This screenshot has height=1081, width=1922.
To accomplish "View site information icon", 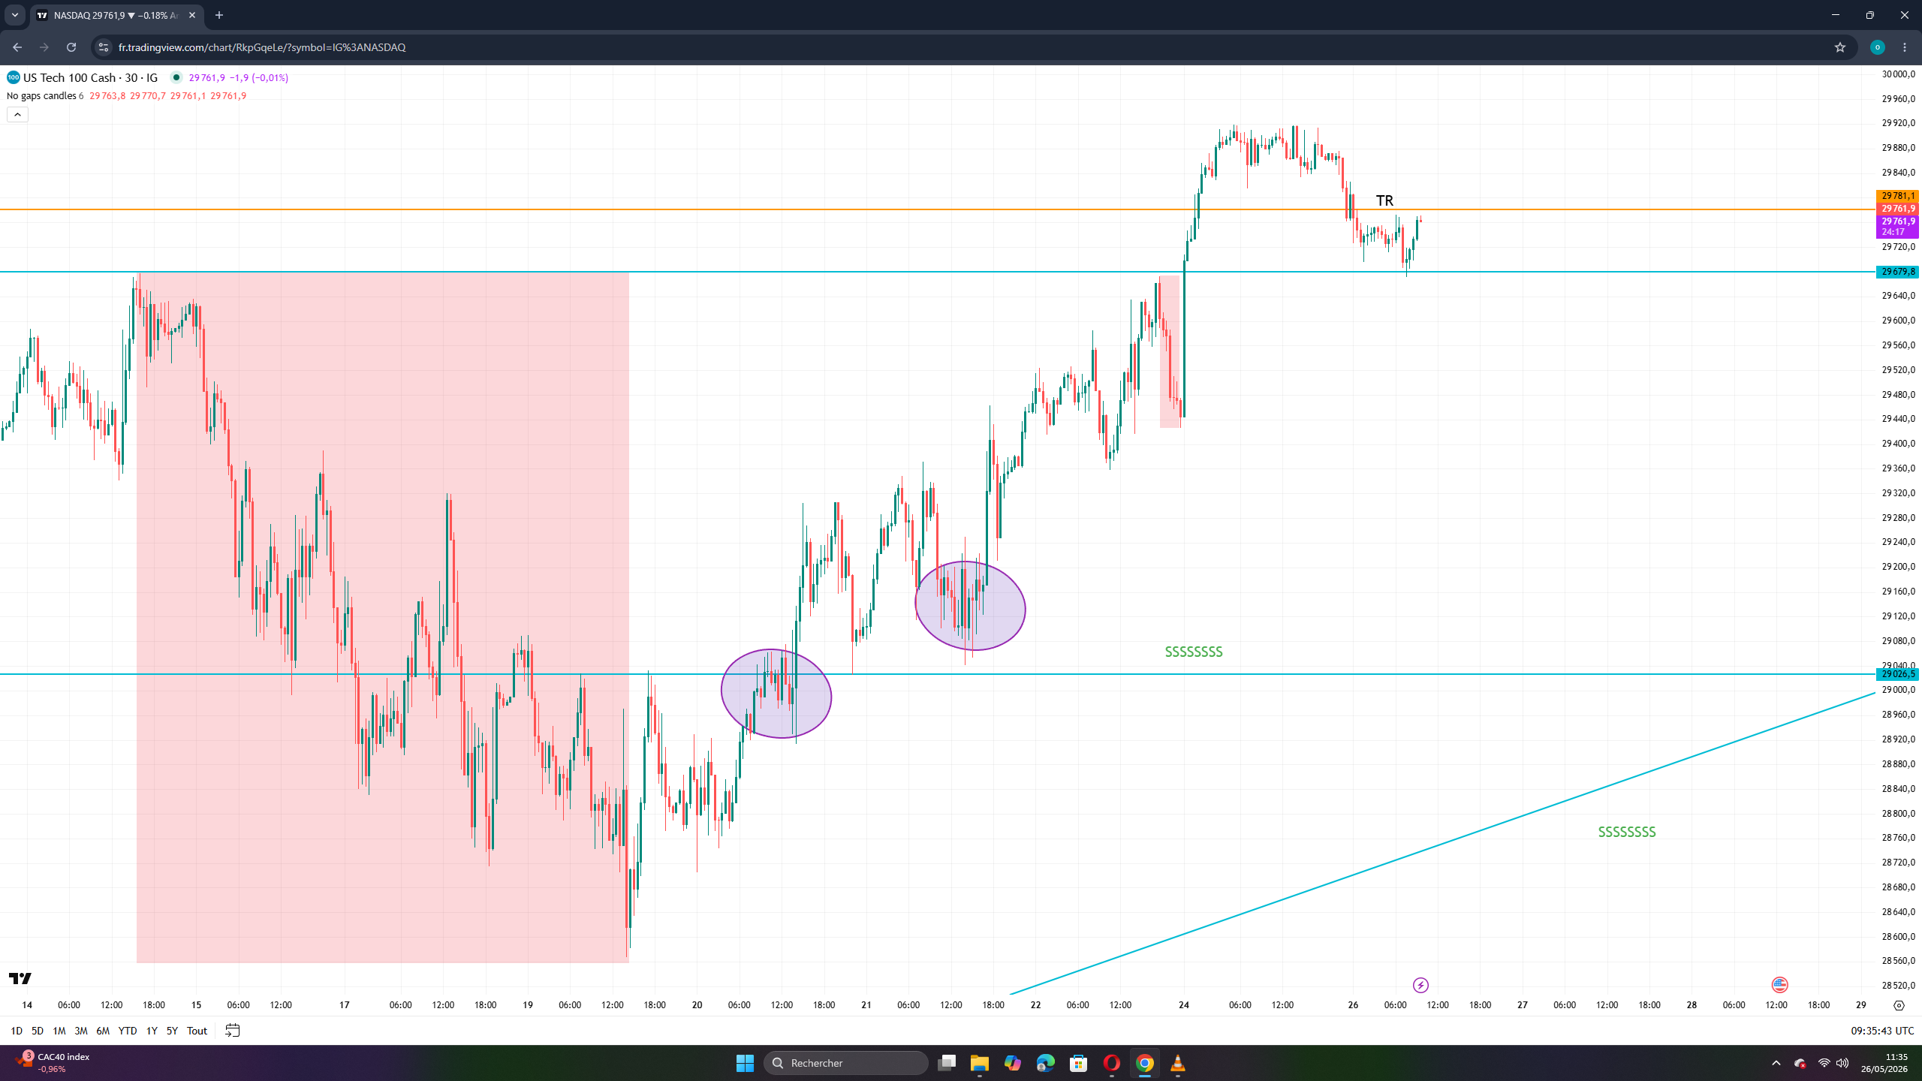I will [104, 47].
